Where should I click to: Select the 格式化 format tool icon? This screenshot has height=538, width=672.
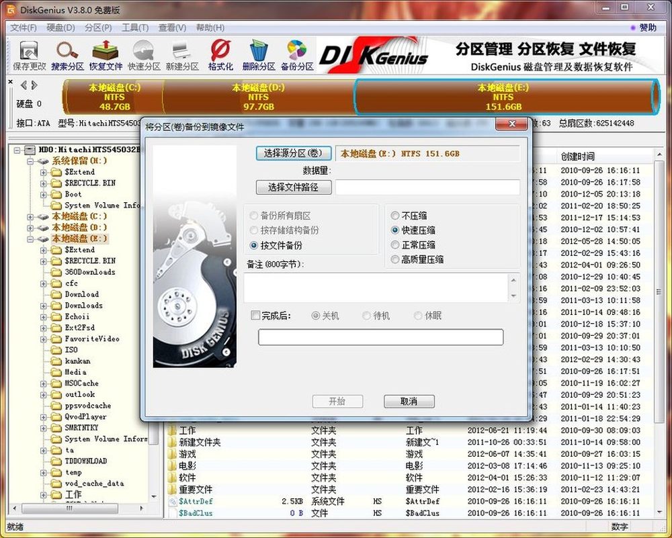(220, 55)
